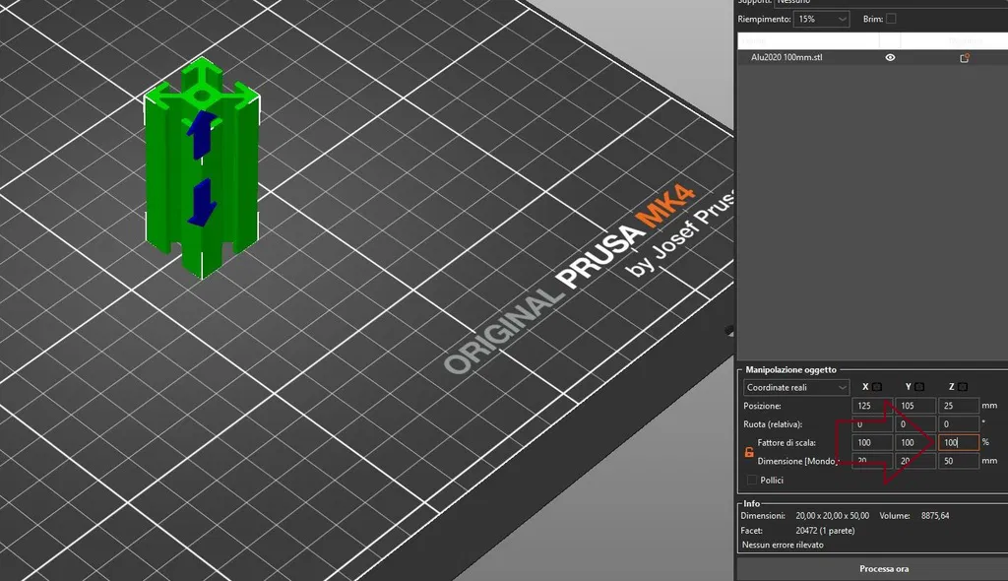This screenshot has width=1008, height=581.
Task: Click the Y rotation field
Action: pyautogui.click(x=915, y=424)
